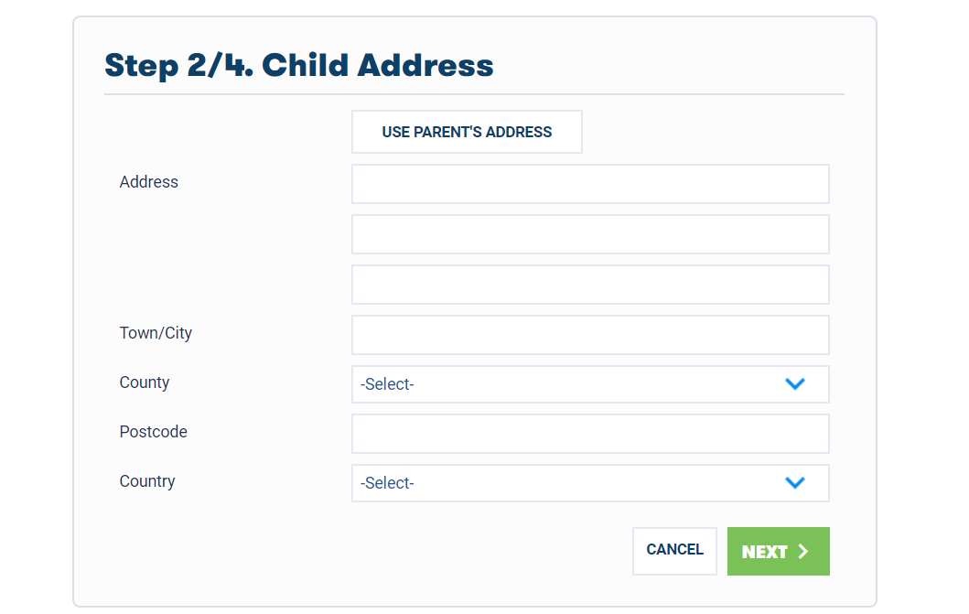Open the County select dropdown
This screenshot has height=614, width=969.
(590, 384)
